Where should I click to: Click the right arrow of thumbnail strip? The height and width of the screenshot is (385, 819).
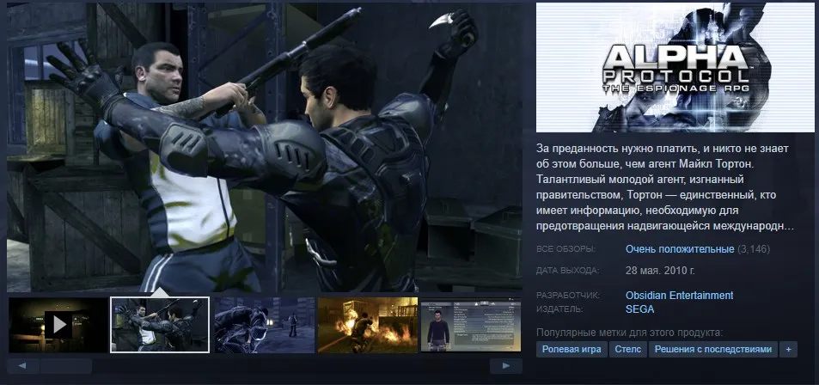(x=506, y=366)
